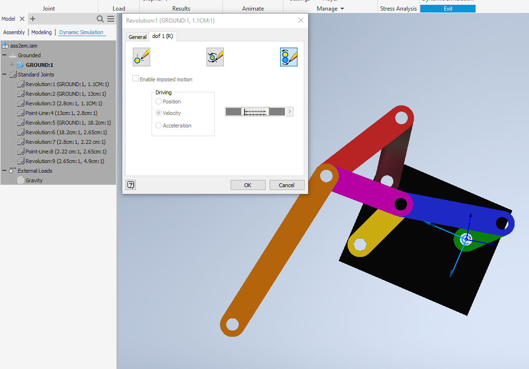
Task: Expand the GROUND:1 node
Action: pyautogui.click(x=12, y=64)
